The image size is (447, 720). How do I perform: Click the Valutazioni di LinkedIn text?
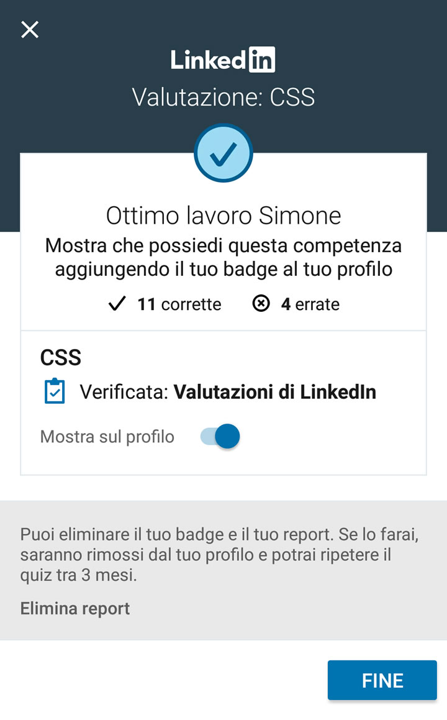tap(274, 392)
